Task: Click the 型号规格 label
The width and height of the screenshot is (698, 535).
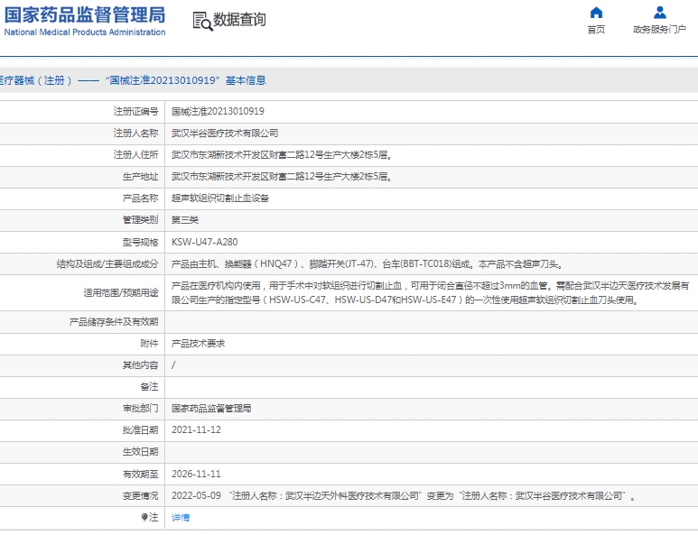Action: [x=140, y=242]
